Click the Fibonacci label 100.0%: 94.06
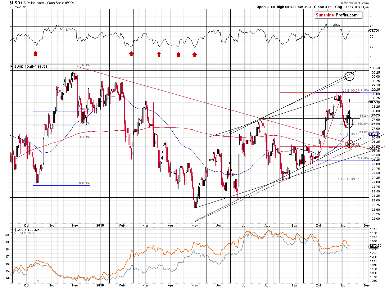 pos(348,179)
